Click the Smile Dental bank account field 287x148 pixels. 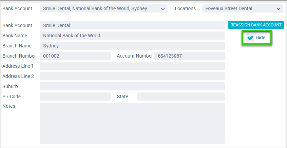pyautogui.click(x=132, y=25)
